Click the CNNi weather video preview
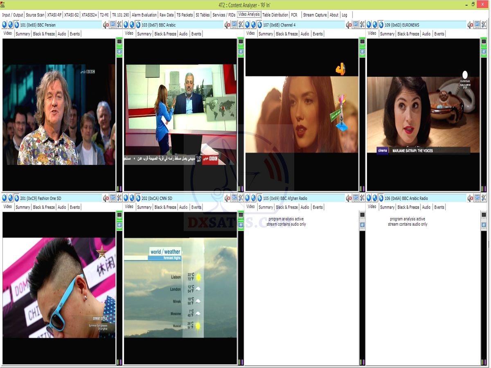The height and width of the screenshot is (368, 491). pyautogui.click(x=180, y=288)
